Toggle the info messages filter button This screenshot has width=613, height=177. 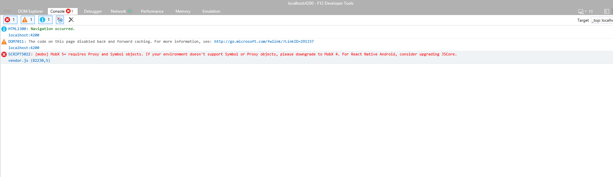[x=45, y=20]
